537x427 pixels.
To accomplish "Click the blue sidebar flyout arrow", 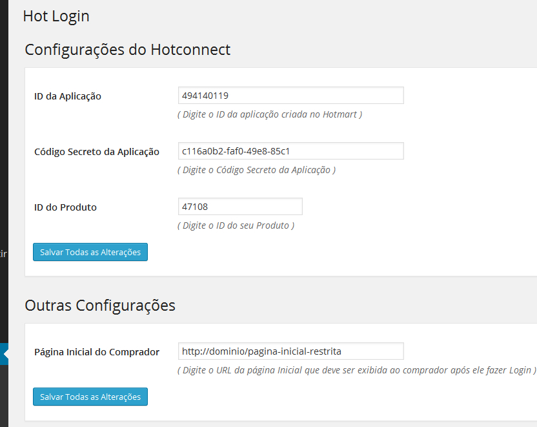I will coord(4,353).
